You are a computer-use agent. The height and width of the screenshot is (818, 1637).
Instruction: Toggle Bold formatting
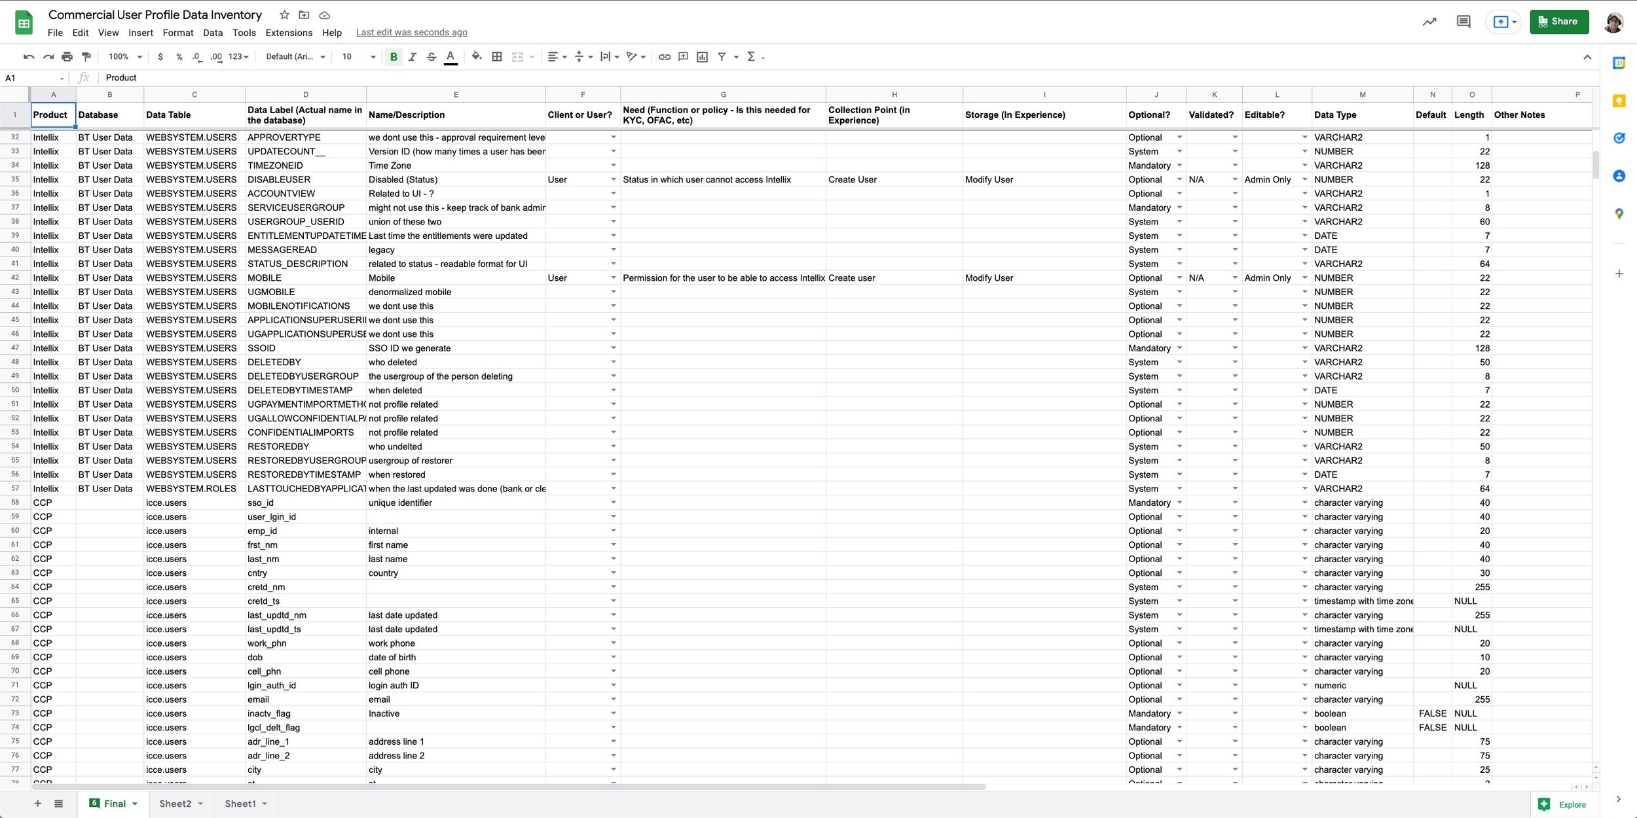point(394,57)
